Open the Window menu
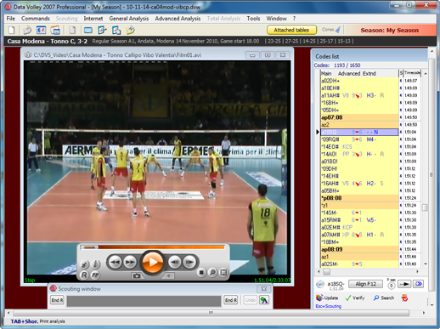440x329 pixels. [x=276, y=19]
